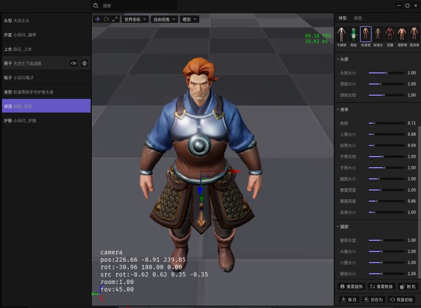Adjust the 大腿大小 slider

(387, 251)
